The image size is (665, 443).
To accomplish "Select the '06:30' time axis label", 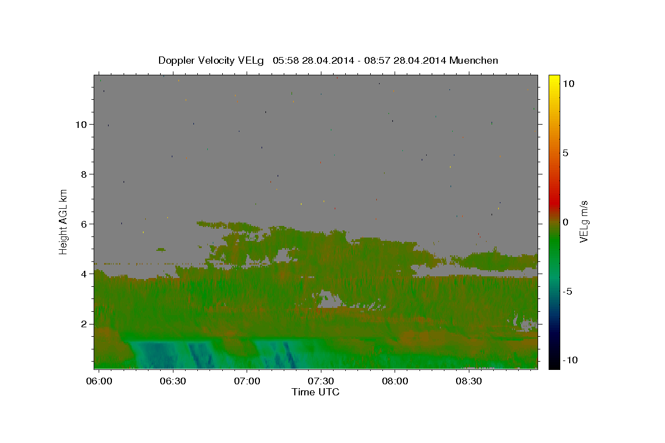I will (173, 381).
